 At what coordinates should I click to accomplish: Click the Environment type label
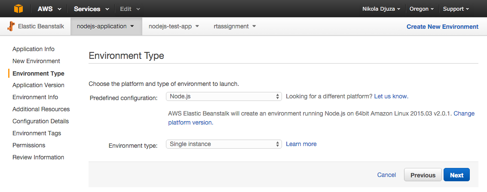133,146
